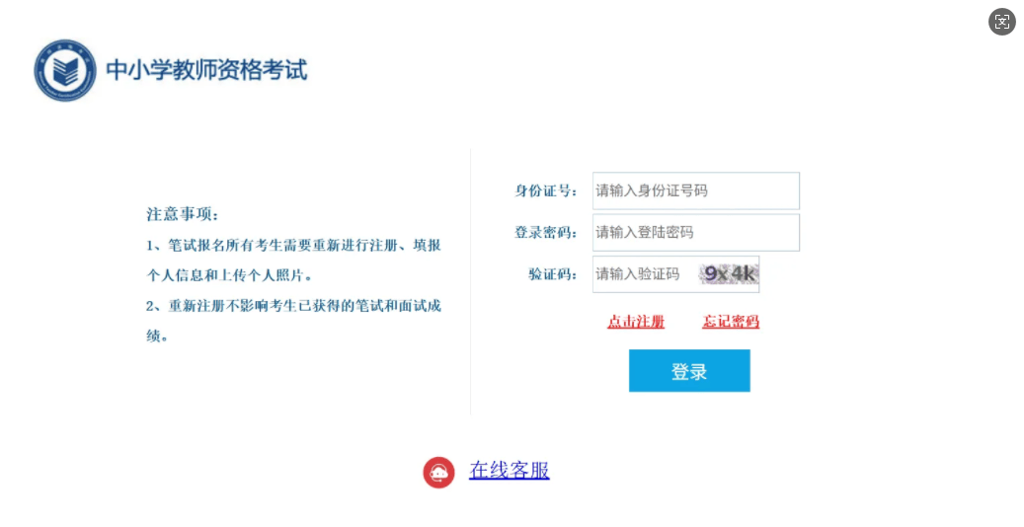Click the scan icon in top-right corner
This screenshot has width=1024, height=527.
tap(1002, 22)
